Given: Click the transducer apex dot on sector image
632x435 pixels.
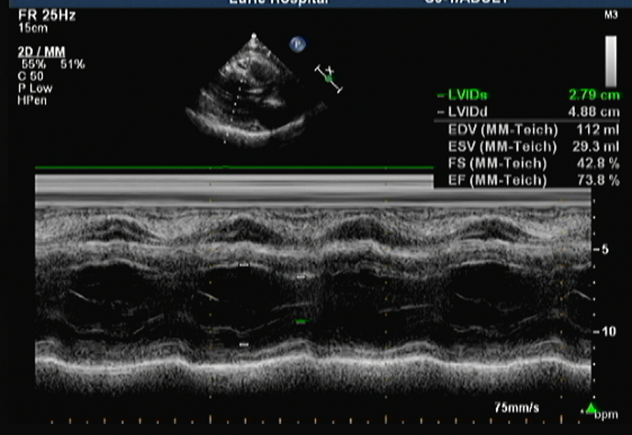Looking at the screenshot, I should 254,35.
